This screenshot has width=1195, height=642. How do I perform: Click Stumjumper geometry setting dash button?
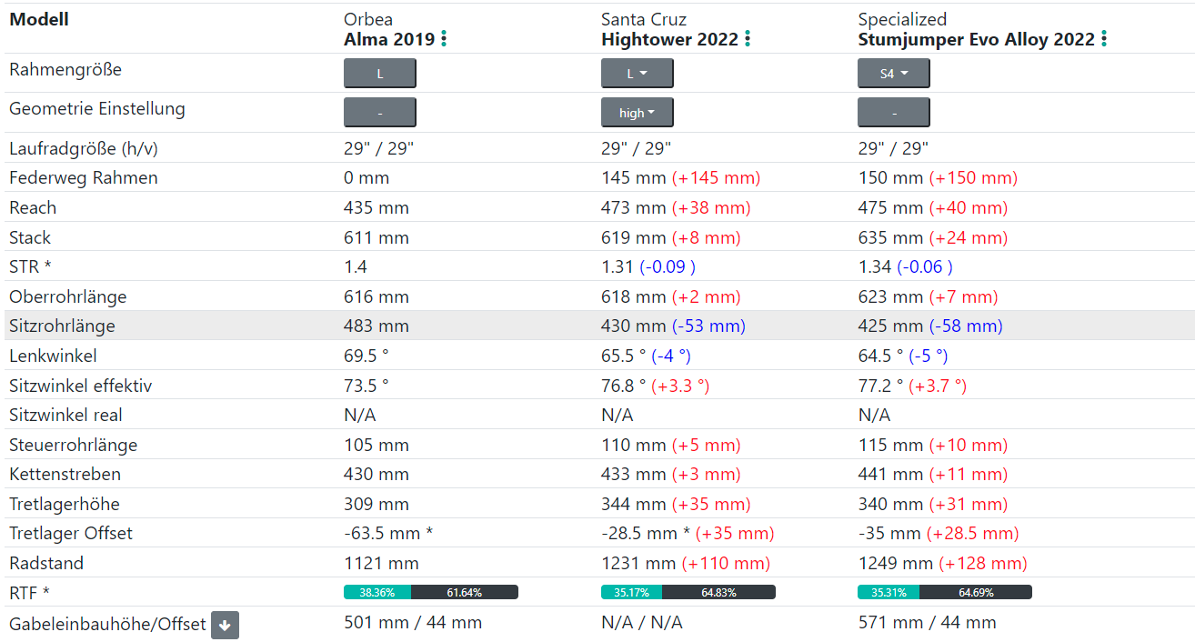click(893, 113)
